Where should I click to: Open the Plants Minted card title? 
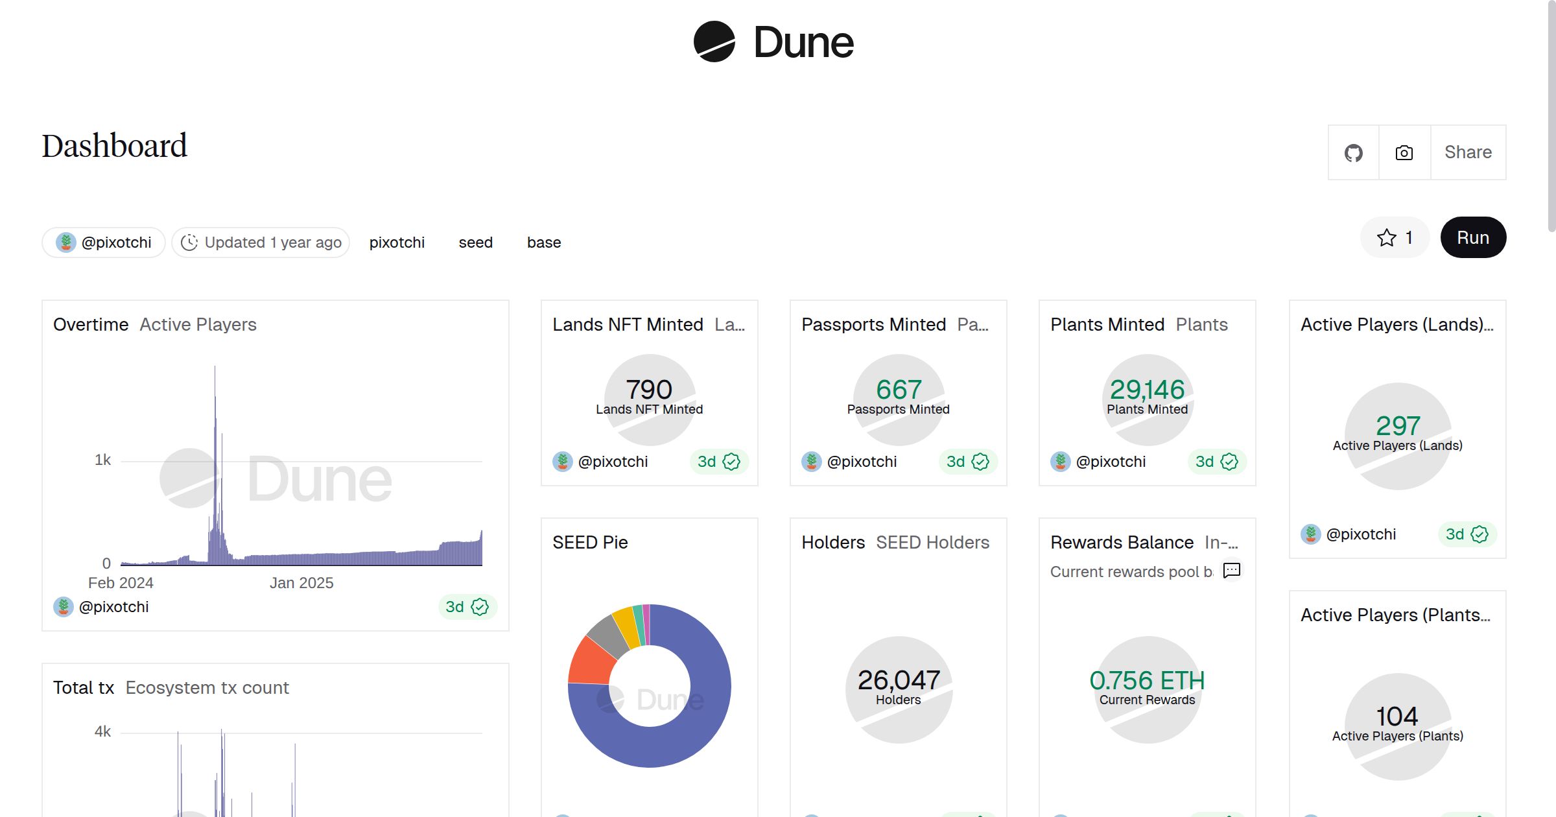click(1107, 324)
